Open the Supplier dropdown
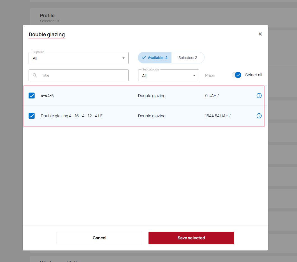The height and width of the screenshot is (262, 297). pos(78,58)
